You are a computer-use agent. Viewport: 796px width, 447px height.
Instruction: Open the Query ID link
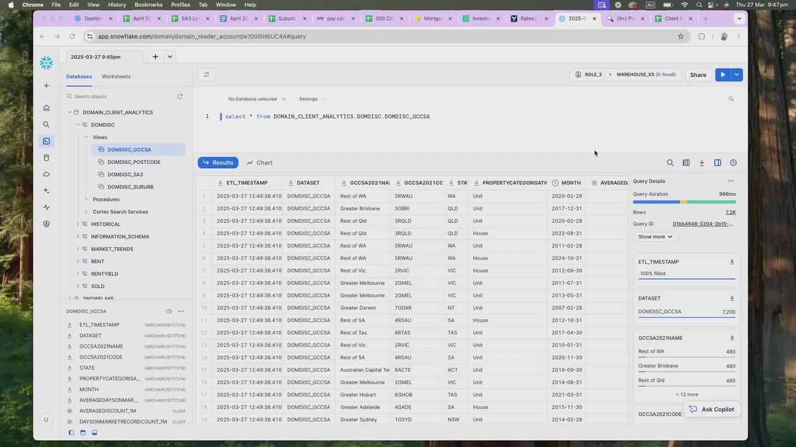703,224
